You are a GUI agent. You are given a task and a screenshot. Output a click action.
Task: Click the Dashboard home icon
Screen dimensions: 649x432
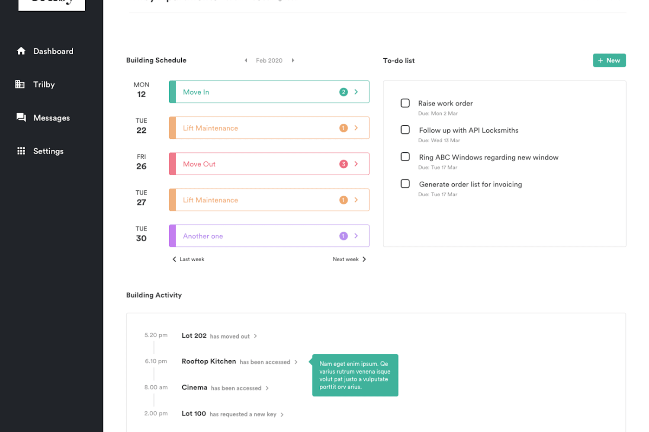tap(21, 51)
